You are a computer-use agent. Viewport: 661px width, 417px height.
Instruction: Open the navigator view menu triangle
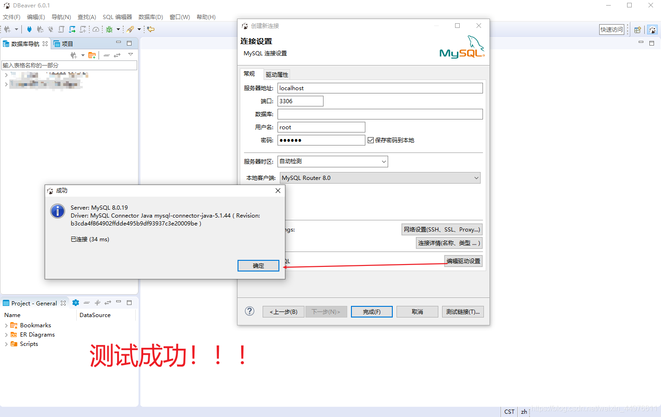click(x=131, y=54)
